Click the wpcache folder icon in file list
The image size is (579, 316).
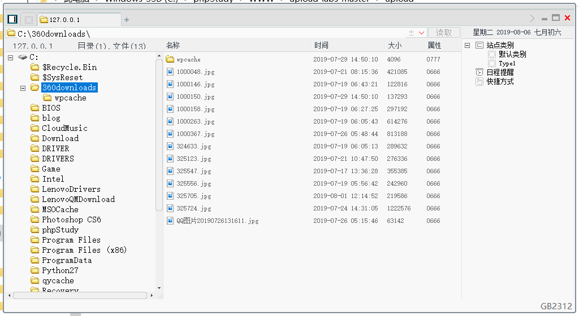pyautogui.click(x=170, y=59)
